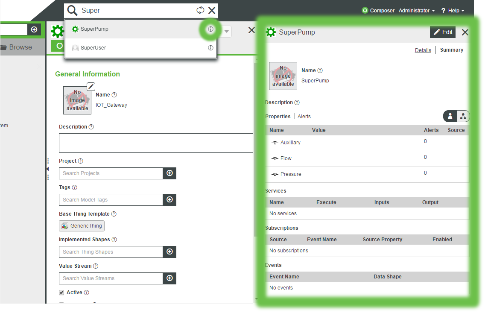Click the refresh search icon
485x313 pixels.
(x=200, y=10)
